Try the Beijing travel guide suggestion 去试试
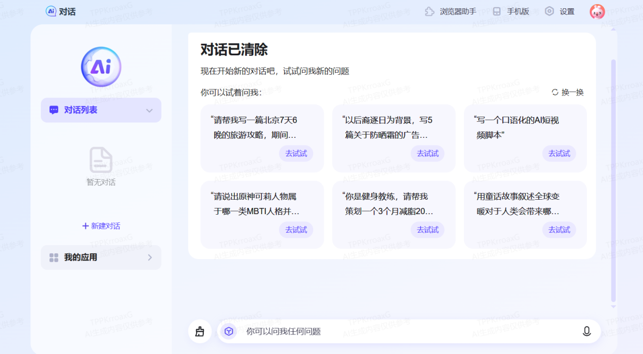 (296, 153)
